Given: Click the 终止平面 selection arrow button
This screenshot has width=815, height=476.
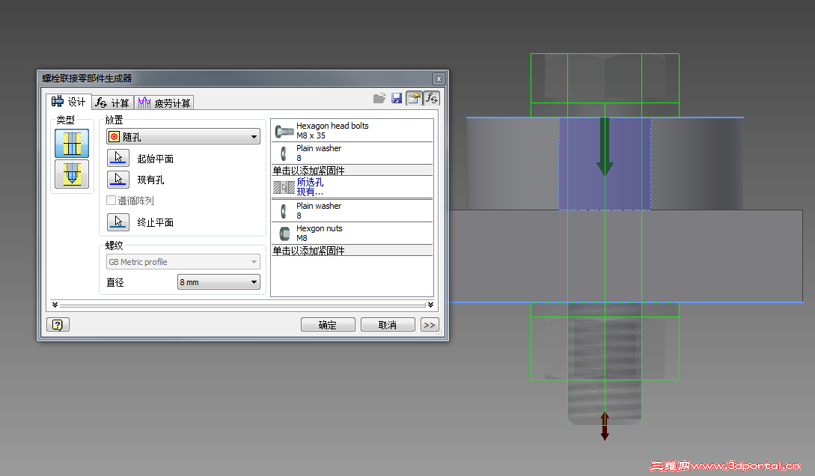Looking at the screenshot, I should tap(118, 222).
